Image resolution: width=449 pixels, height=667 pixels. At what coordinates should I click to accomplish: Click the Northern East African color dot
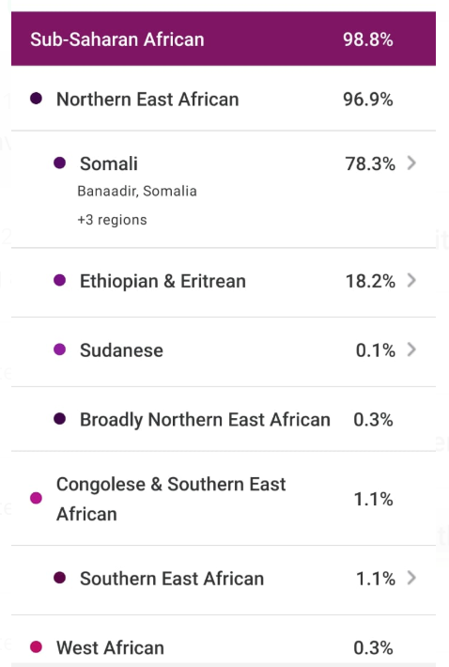[36, 99]
